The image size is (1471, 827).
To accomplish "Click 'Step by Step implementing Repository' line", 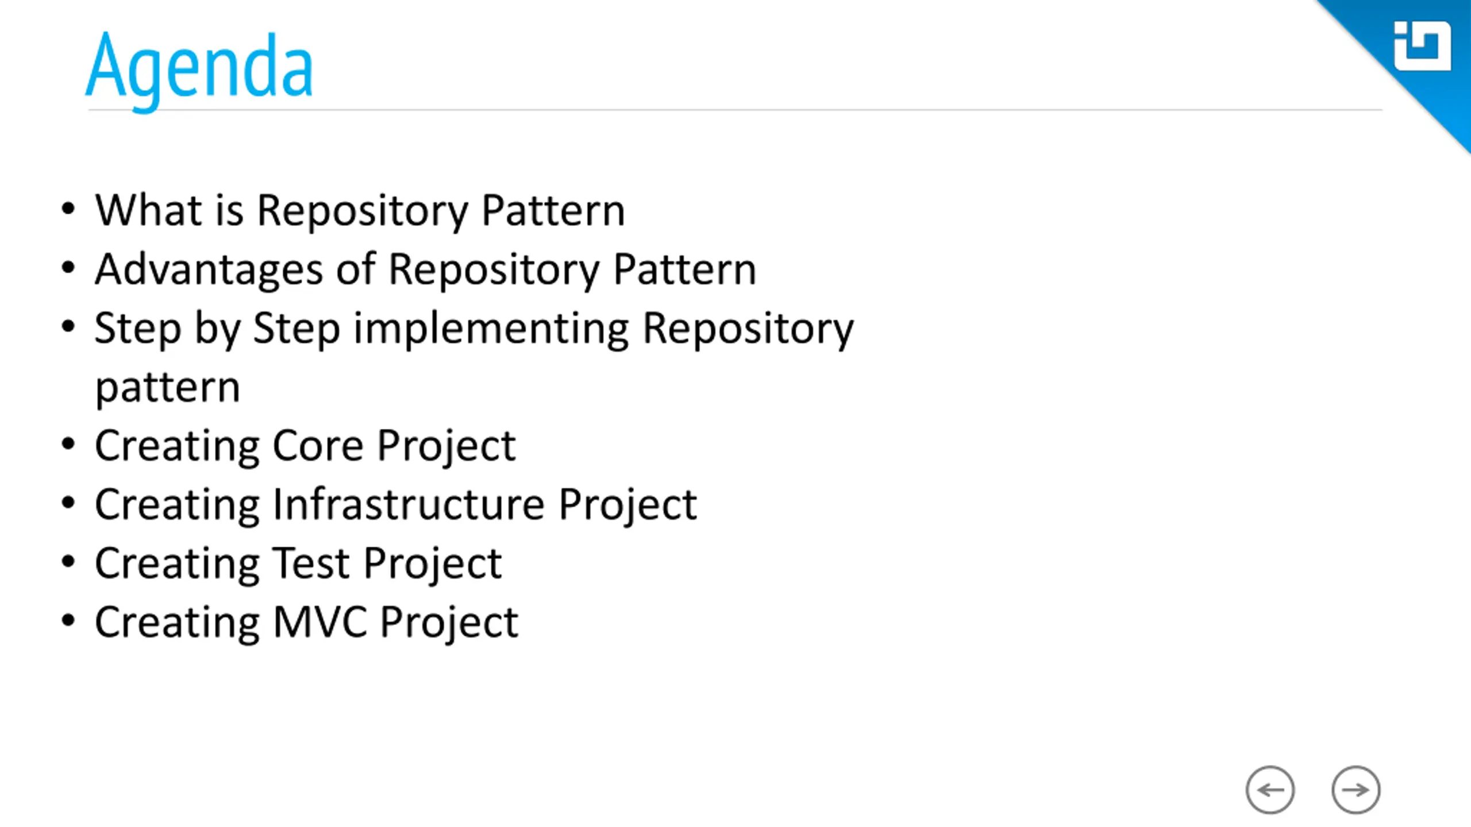I will [x=474, y=329].
